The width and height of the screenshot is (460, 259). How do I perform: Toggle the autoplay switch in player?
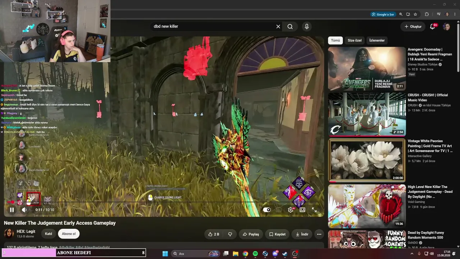click(267, 210)
